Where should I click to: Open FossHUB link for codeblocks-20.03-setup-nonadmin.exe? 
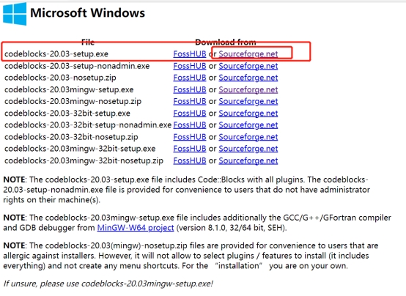coord(190,66)
